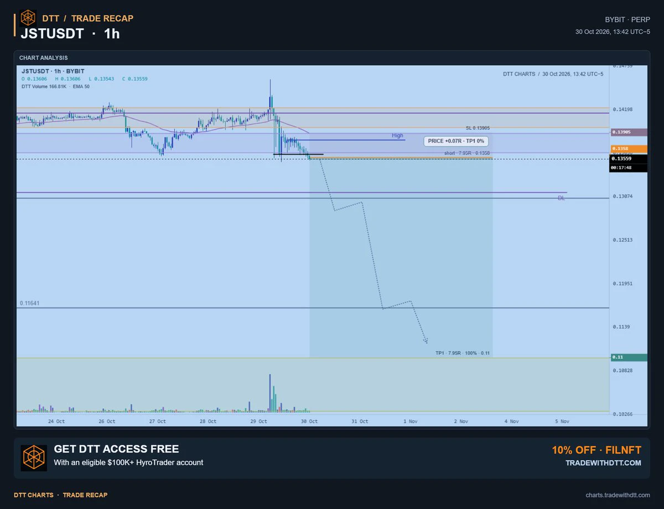Click the "GET DTT ACCESS FREE" banner headline
Viewport: 664px width, 509px height.
(116, 449)
